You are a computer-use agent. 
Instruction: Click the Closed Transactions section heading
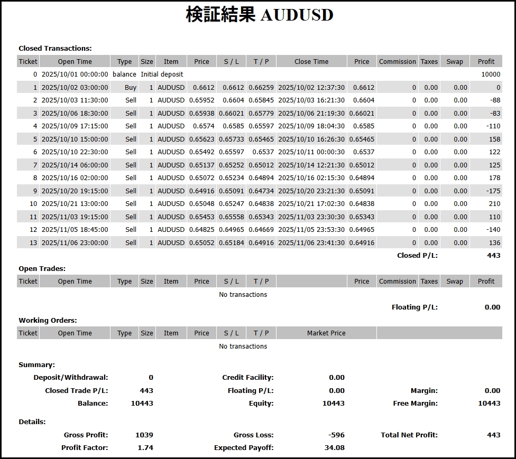(x=55, y=48)
